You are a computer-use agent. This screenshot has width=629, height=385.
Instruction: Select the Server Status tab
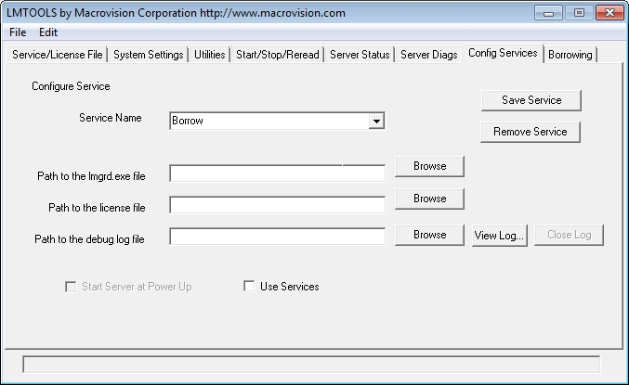point(360,55)
